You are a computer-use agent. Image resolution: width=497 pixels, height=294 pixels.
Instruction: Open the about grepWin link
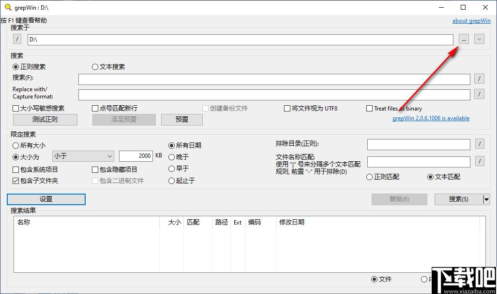pyautogui.click(x=471, y=21)
